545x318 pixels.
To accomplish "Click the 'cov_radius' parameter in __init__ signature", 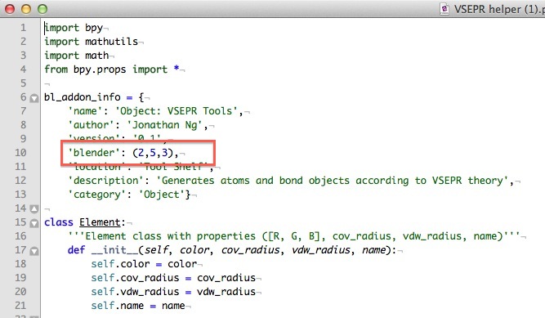I will [250, 250].
